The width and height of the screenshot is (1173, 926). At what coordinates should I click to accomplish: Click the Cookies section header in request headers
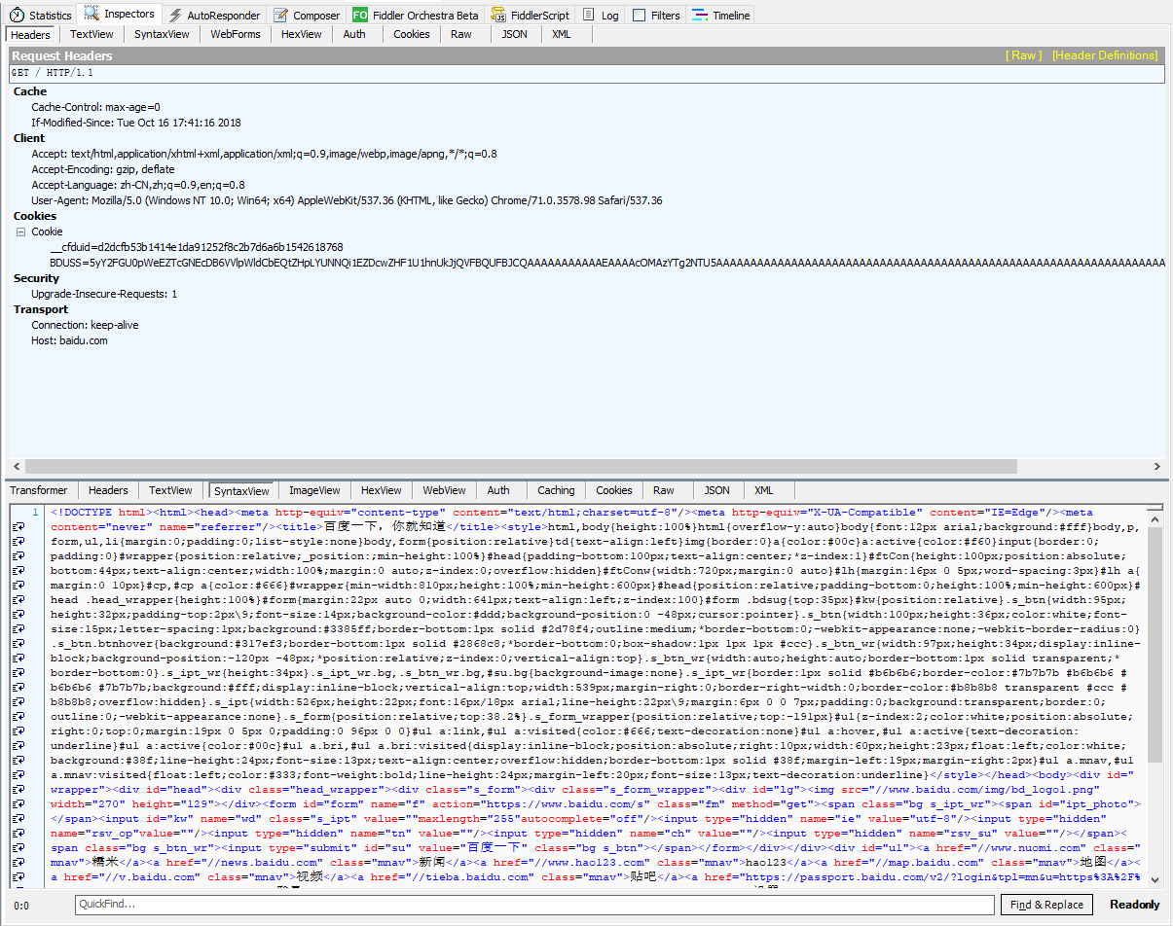35,216
